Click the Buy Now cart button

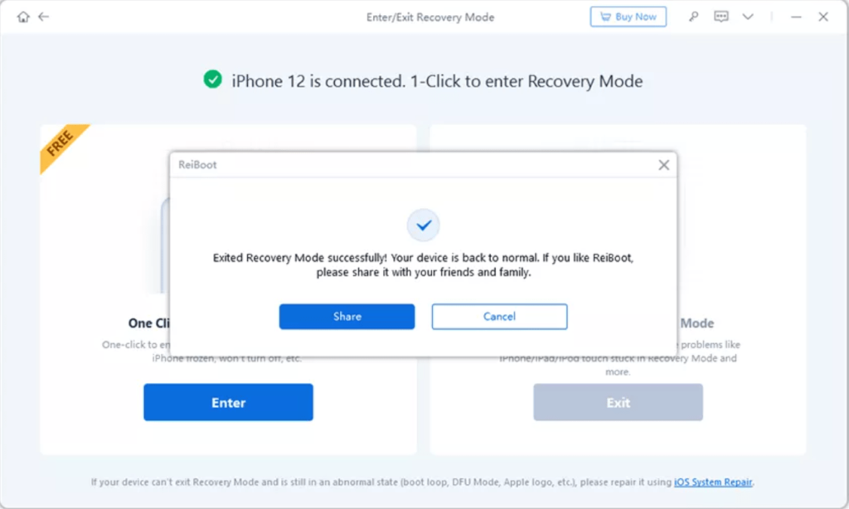pyautogui.click(x=628, y=17)
